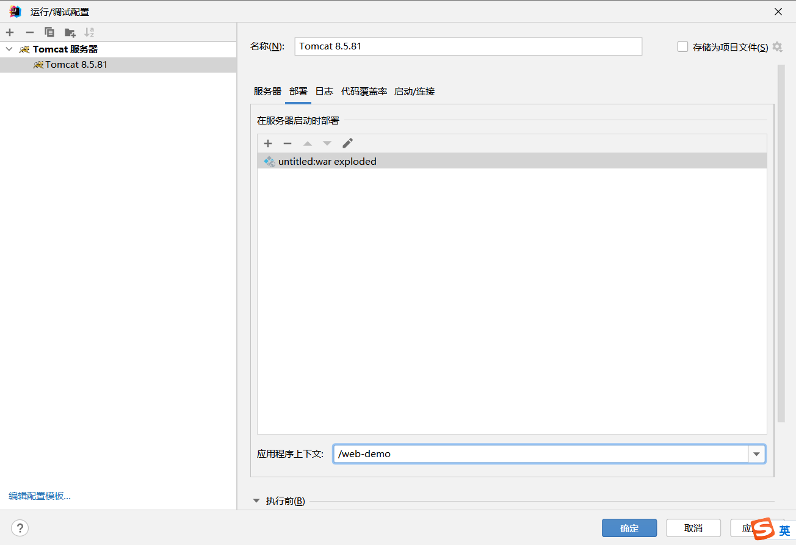Select untitled:war exploded artifact row
The image size is (796, 545).
(512, 161)
